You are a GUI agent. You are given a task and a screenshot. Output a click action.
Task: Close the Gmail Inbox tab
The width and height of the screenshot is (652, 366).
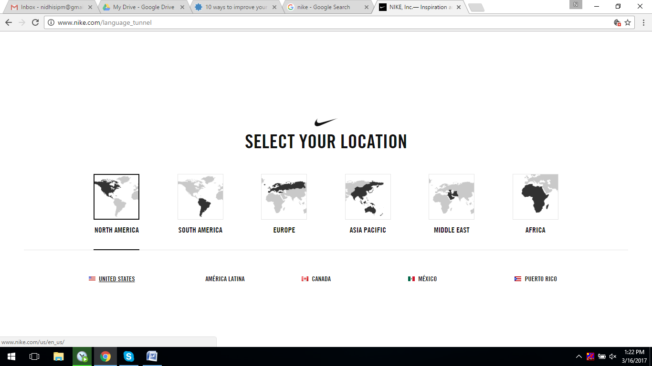[90, 7]
